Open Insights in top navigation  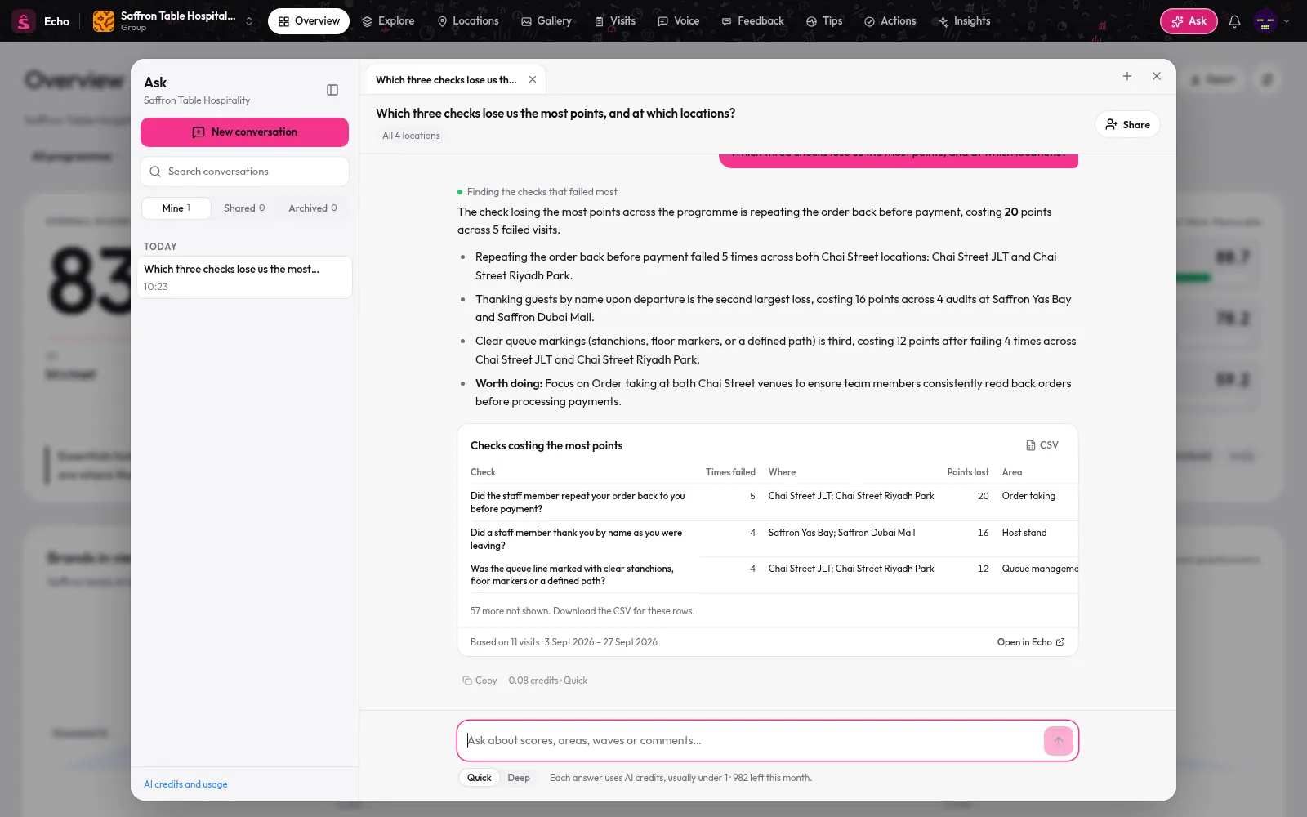964,21
